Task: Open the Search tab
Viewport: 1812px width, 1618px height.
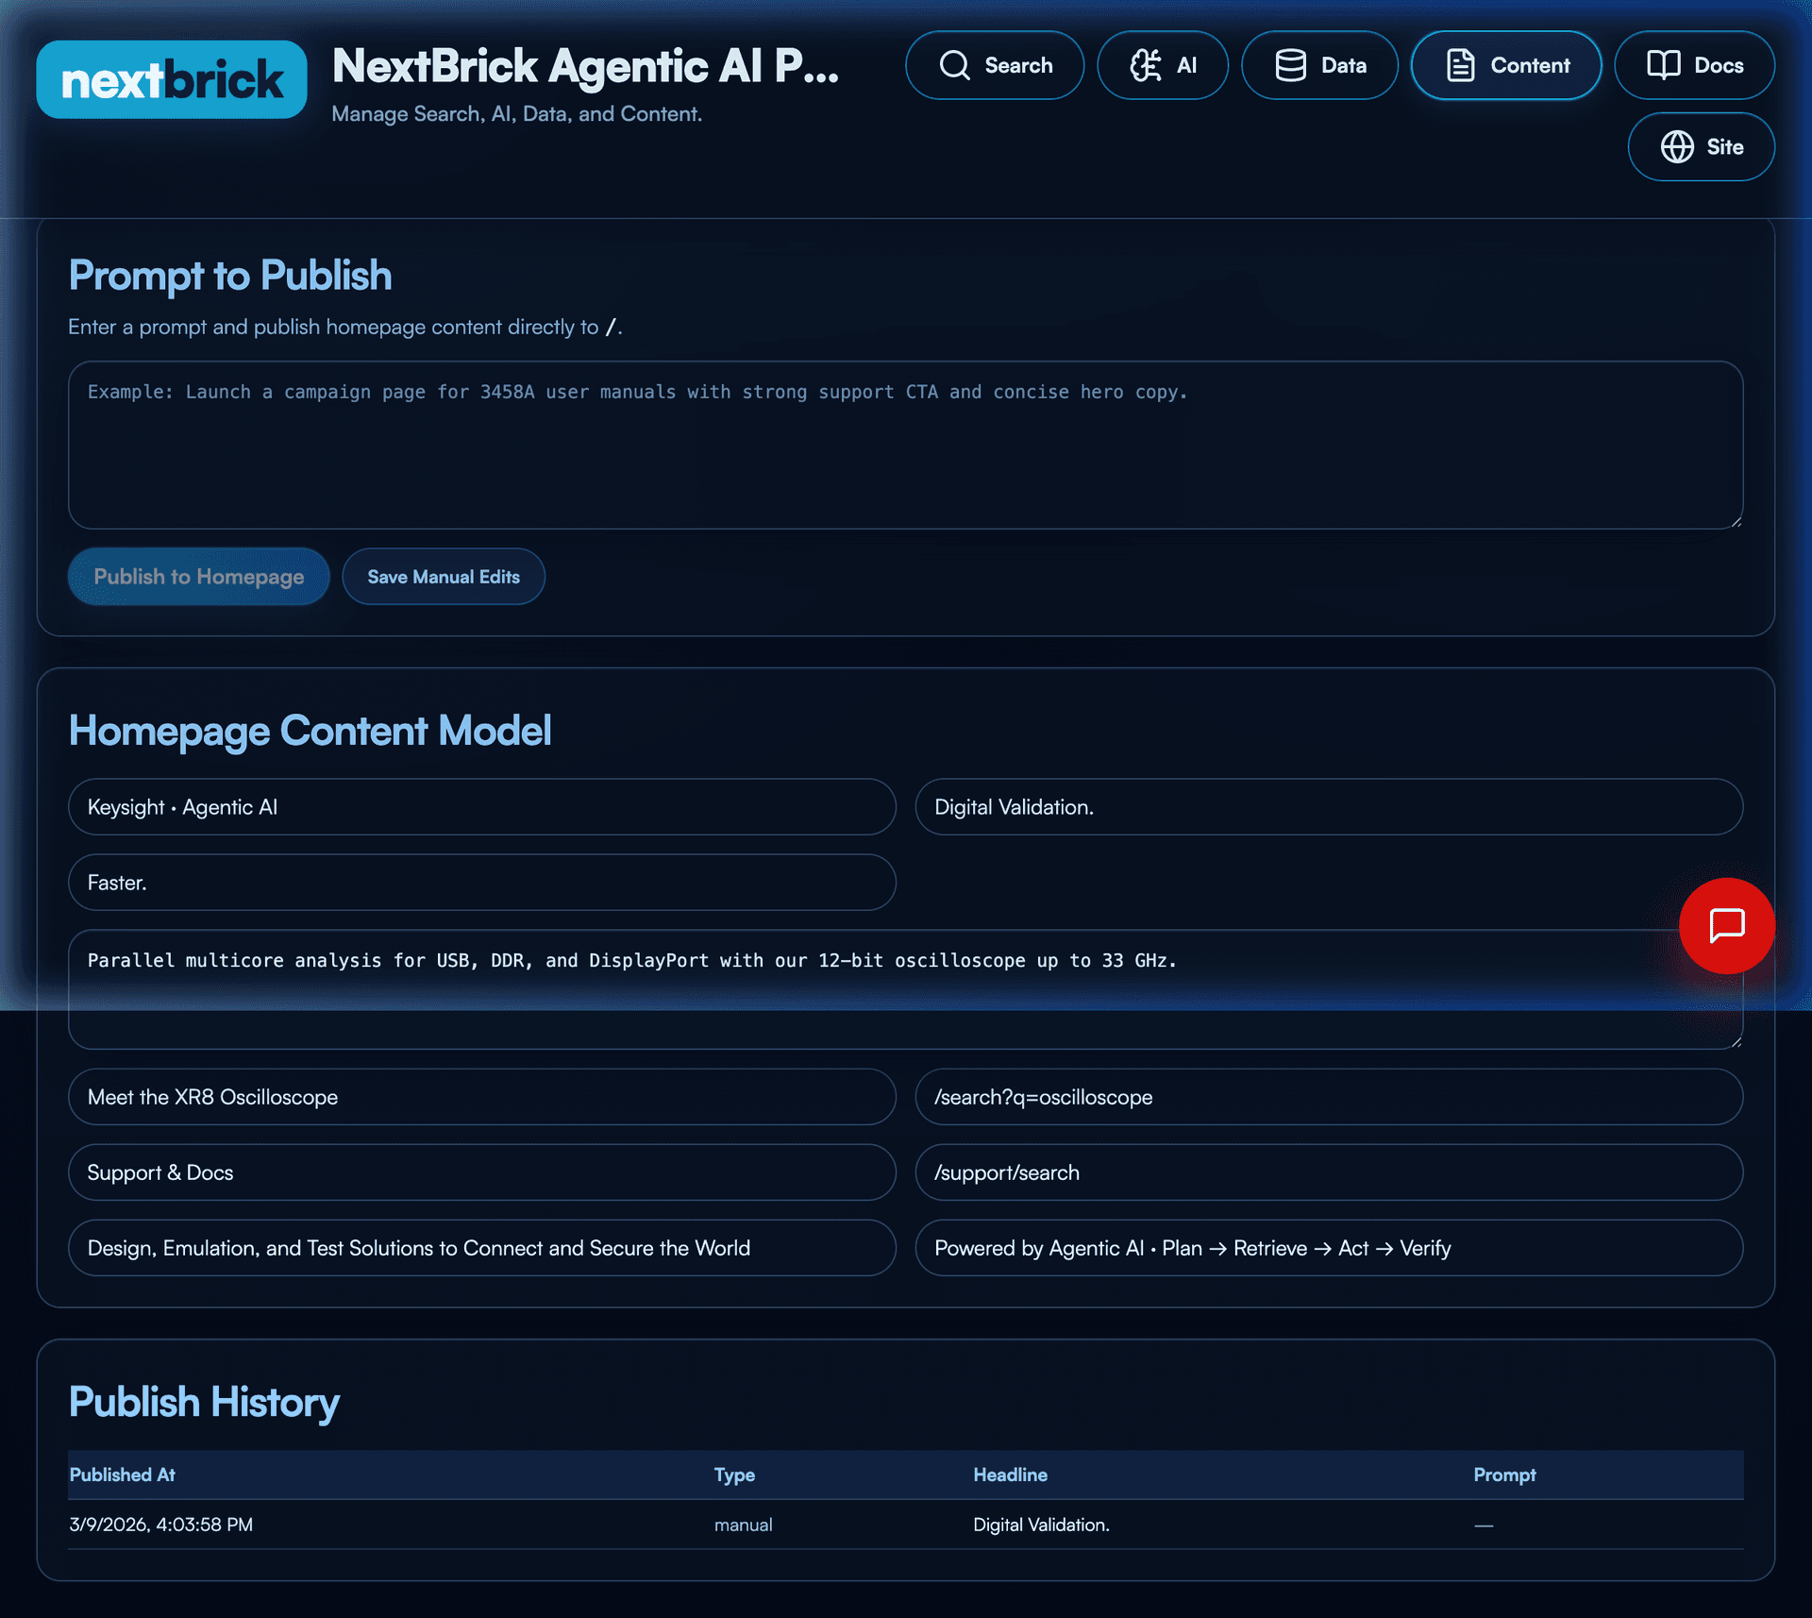Action: coord(995,65)
